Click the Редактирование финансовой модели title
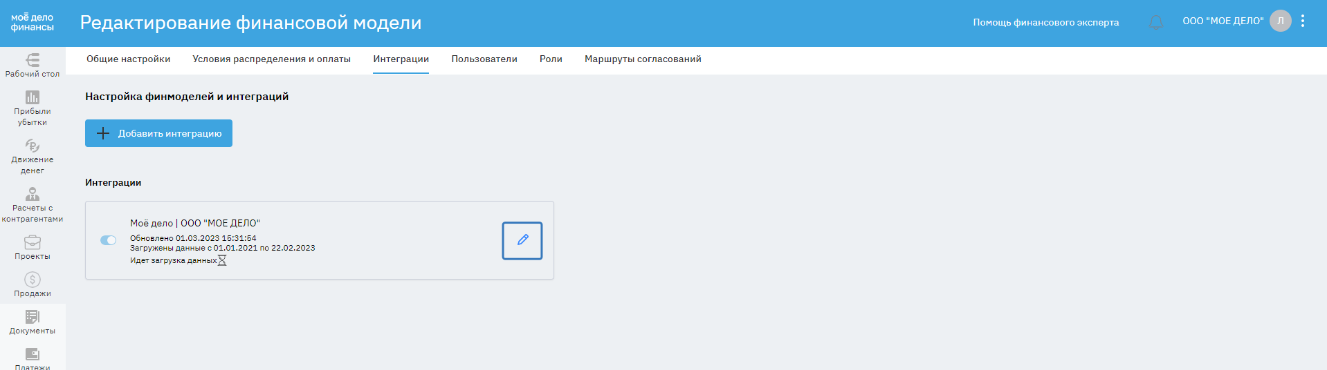Screen dimensions: 1327x370 (250, 23)
